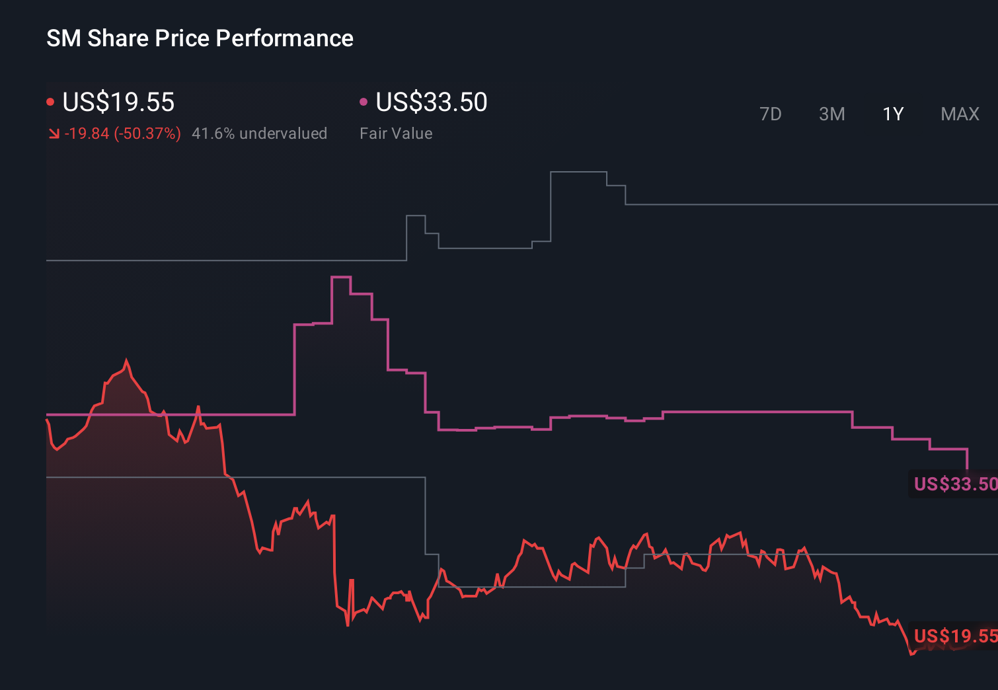Click the red share price legend dot
998x690 pixels.
(50, 100)
